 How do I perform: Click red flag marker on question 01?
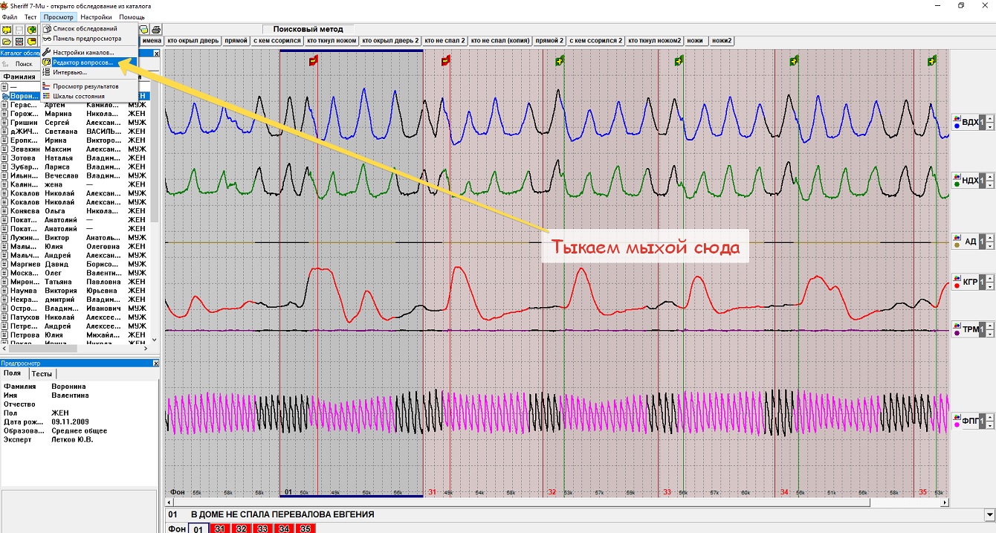pyautogui.click(x=314, y=61)
